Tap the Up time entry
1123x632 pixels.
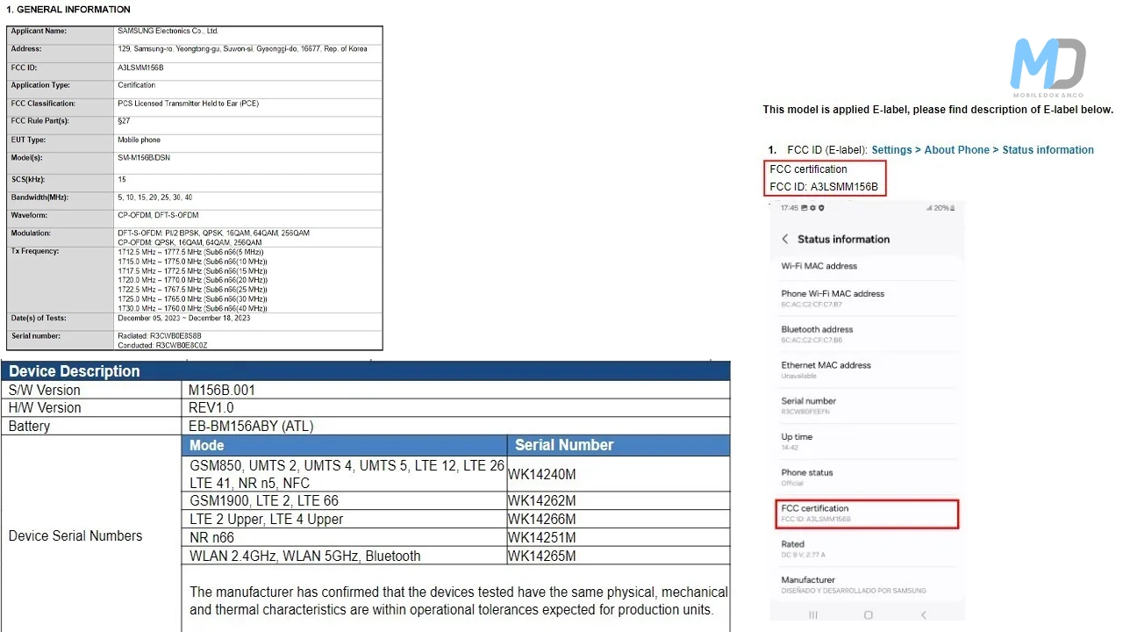coord(797,441)
